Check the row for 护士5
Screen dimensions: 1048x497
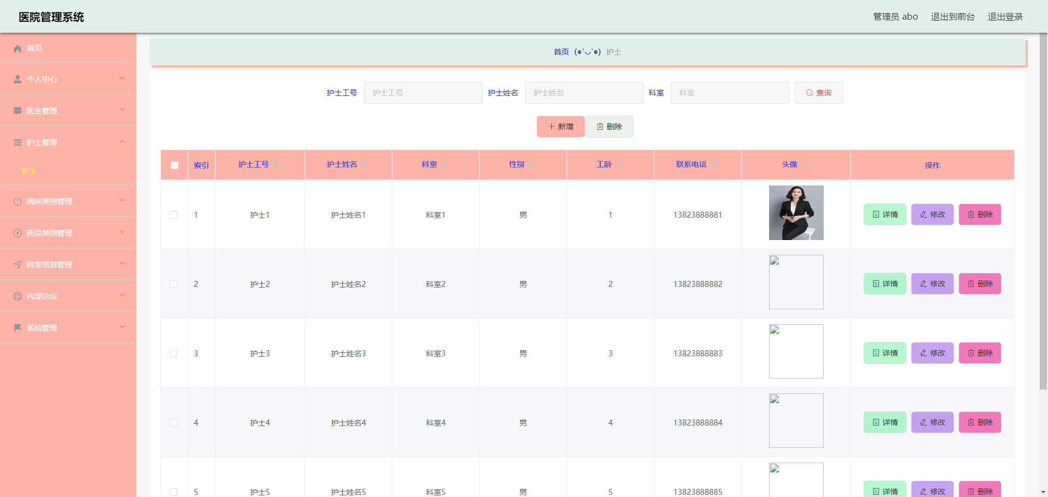tap(174, 492)
